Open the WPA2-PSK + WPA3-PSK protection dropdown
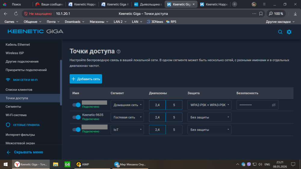301x169 pixels. click(x=209, y=105)
